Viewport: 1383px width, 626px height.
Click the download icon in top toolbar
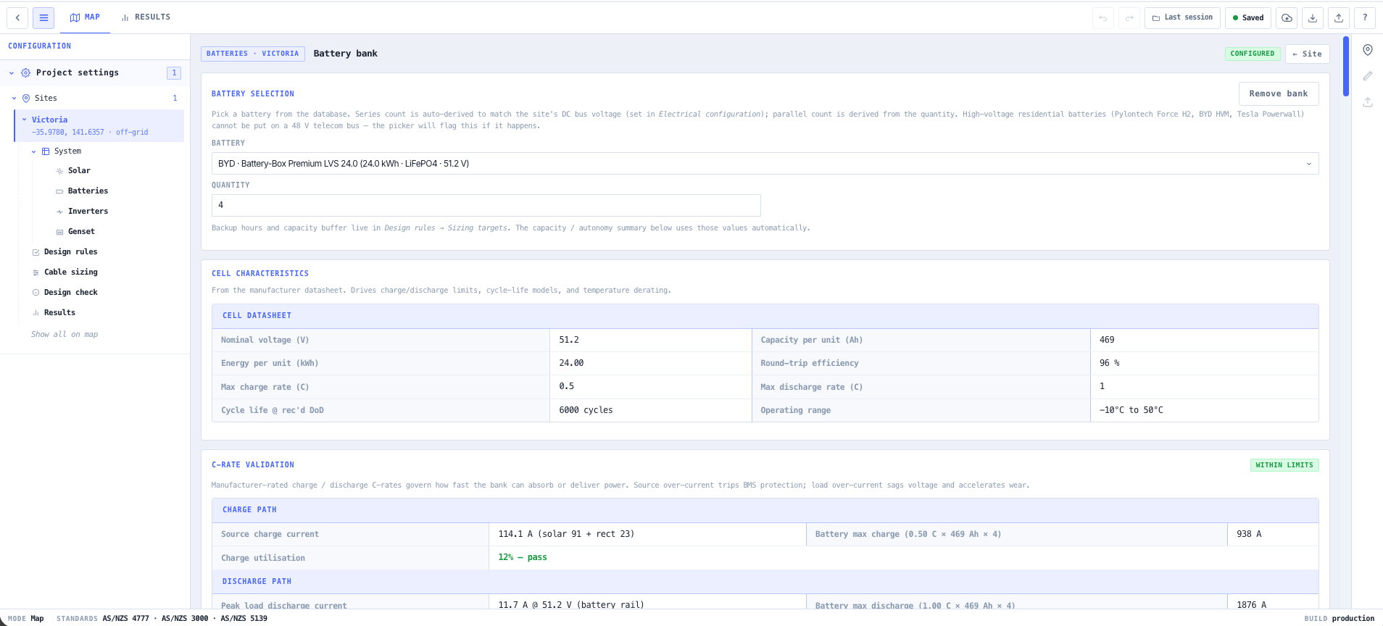coord(1313,18)
